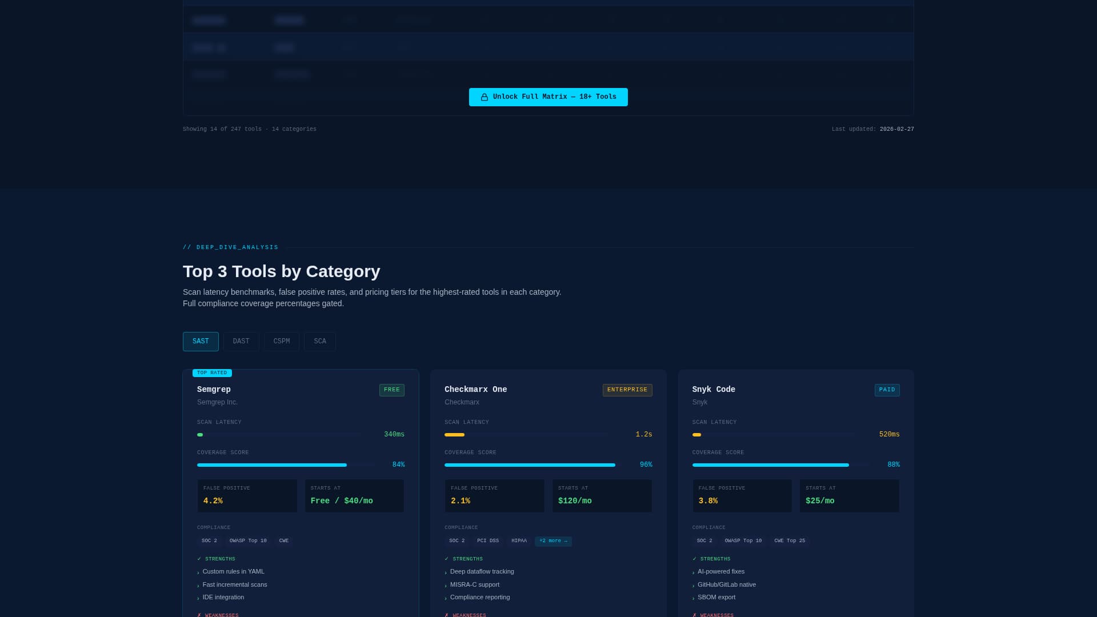Click the 'Semgrep Inc.' vendor text

coord(217,402)
